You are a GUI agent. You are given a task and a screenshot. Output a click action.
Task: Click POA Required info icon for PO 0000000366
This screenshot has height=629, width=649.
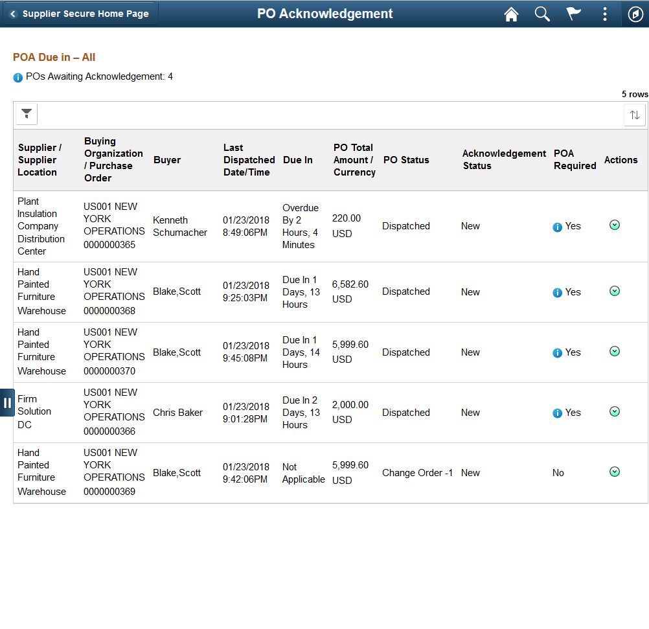pos(557,413)
